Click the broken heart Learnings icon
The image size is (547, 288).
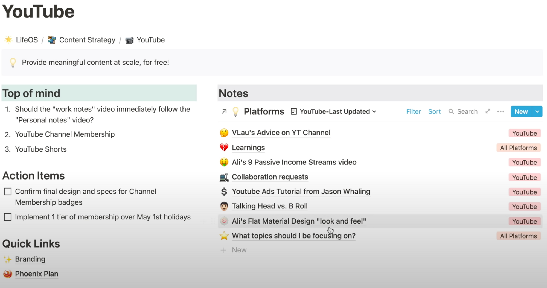[x=224, y=148]
